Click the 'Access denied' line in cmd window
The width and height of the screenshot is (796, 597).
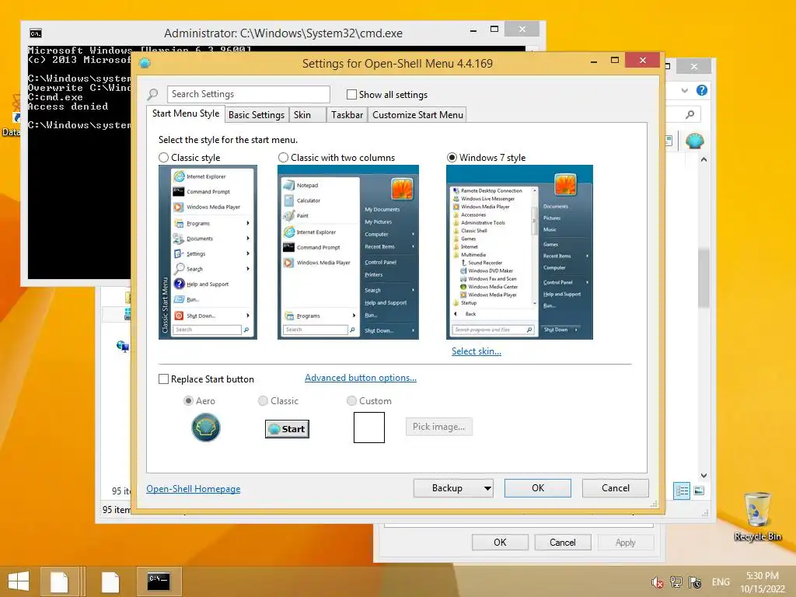point(68,106)
